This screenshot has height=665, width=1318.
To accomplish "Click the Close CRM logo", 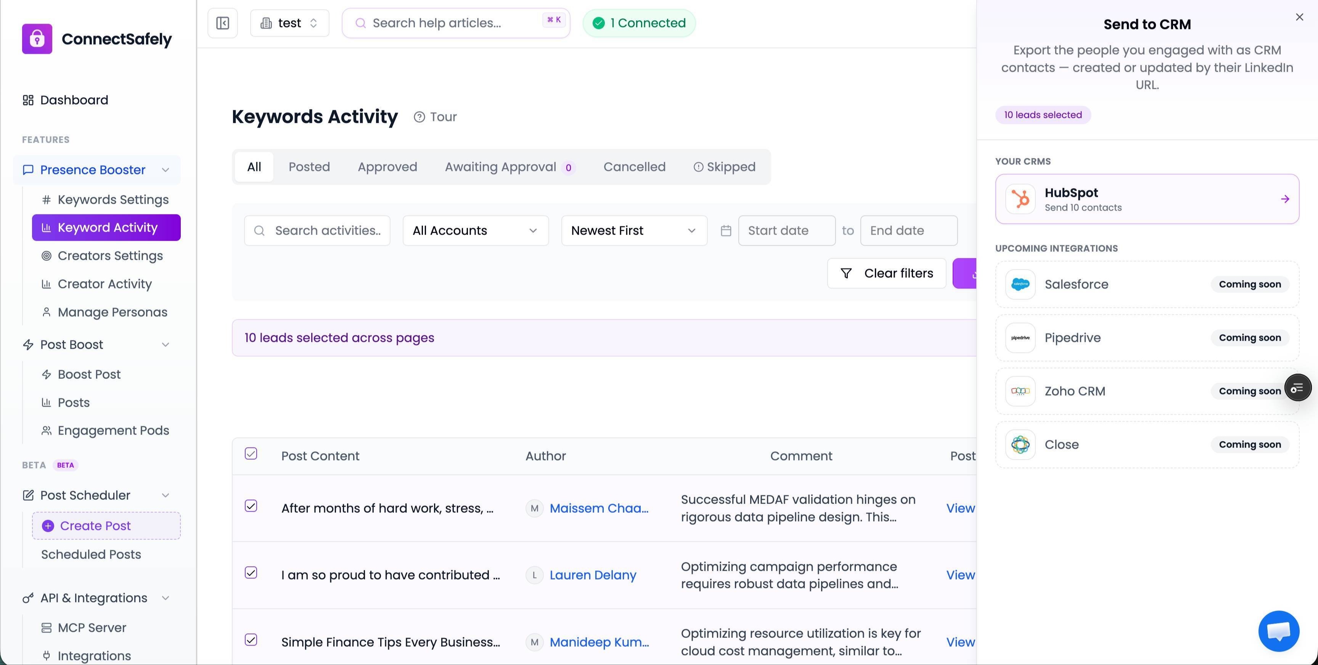I will point(1020,444).
